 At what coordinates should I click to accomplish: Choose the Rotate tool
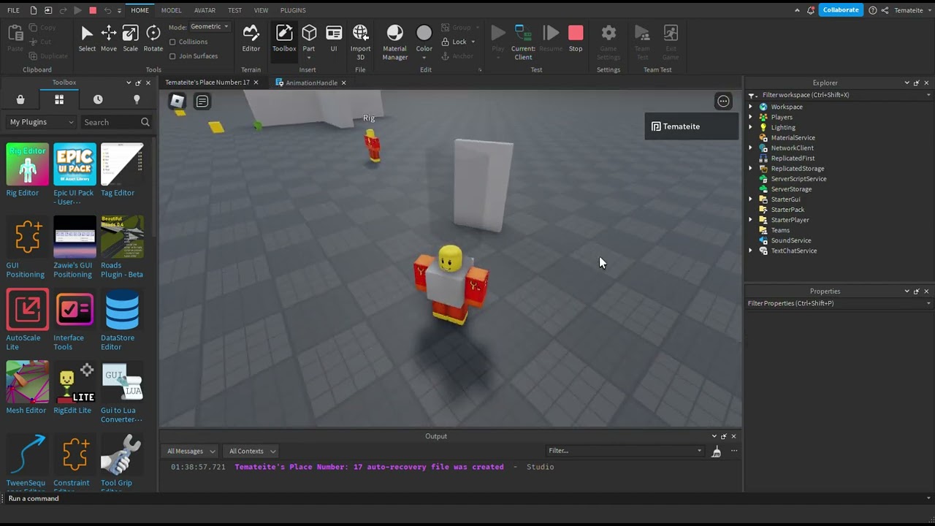(153, 38)
